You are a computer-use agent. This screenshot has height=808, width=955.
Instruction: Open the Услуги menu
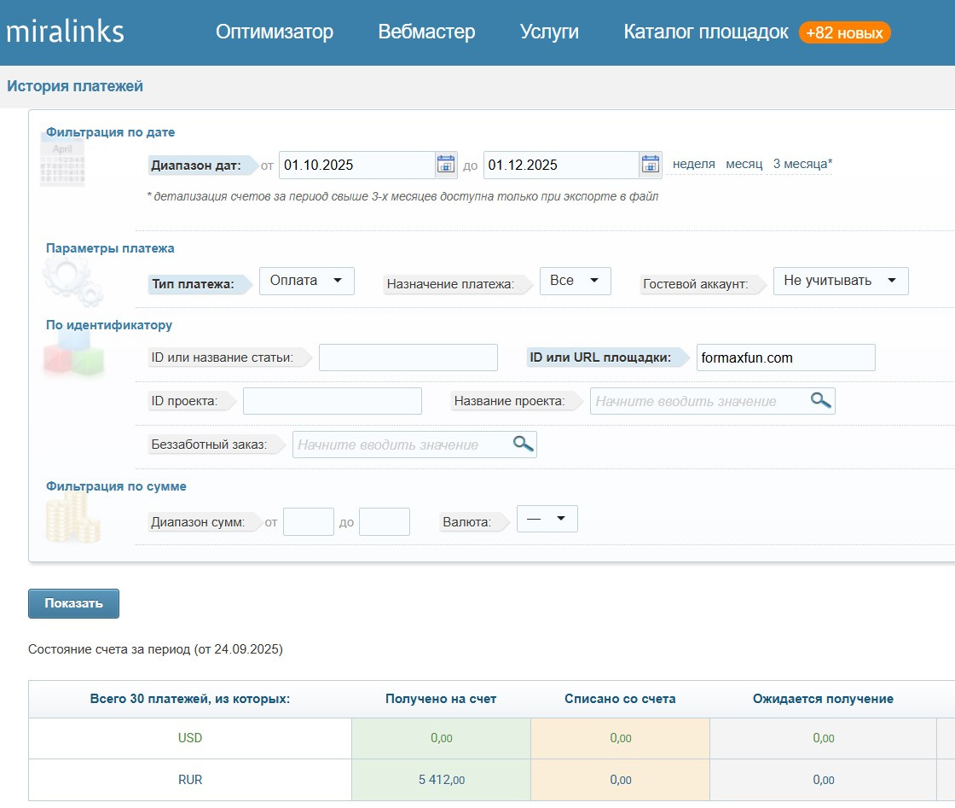point(549,32)
